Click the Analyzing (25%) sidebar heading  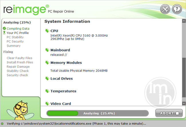17,22
